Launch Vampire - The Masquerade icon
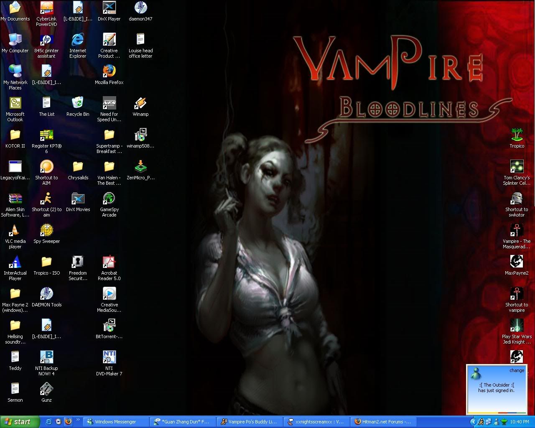Screen dimensions: 535x428 pos(517,236)
